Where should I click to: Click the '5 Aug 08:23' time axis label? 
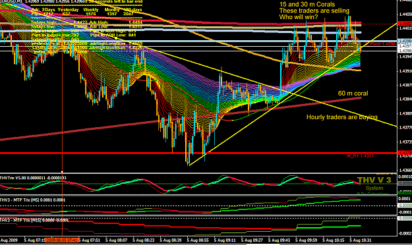tap(144, 240)
